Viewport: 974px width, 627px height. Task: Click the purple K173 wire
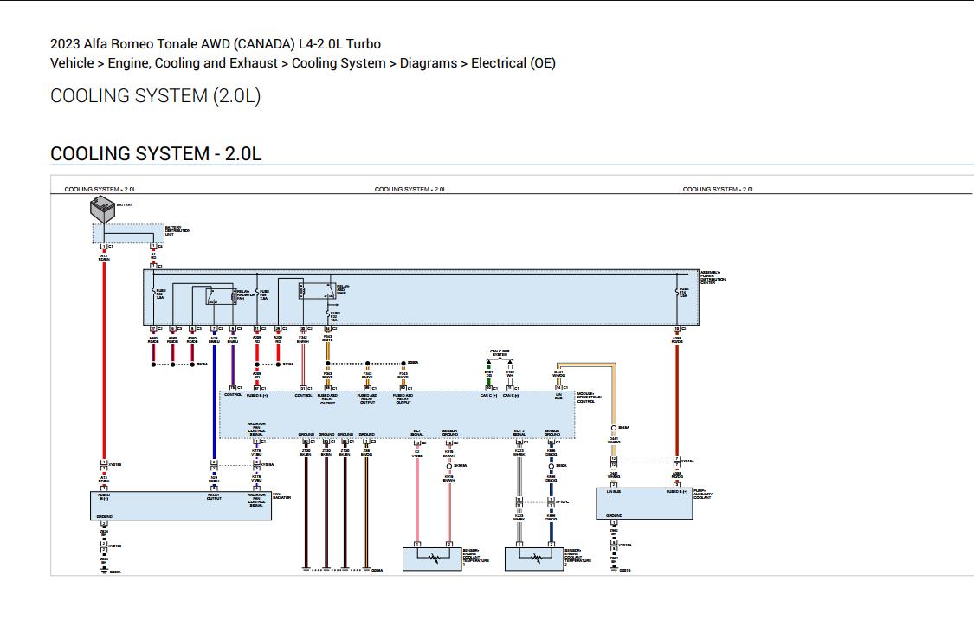233,365
